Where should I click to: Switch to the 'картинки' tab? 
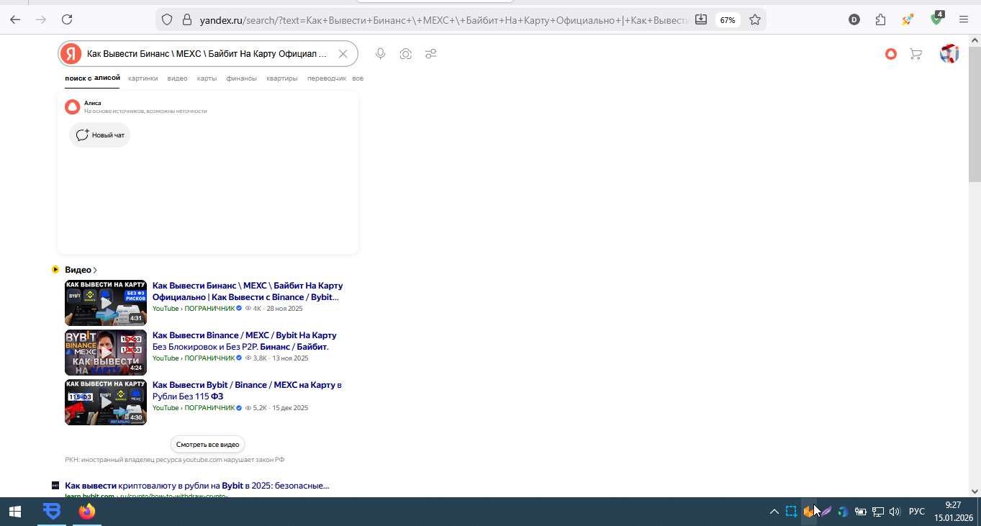tap(143, 78)
